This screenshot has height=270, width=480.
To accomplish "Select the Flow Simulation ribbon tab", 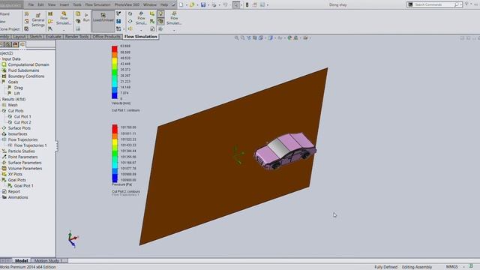I will pos(140,37).
